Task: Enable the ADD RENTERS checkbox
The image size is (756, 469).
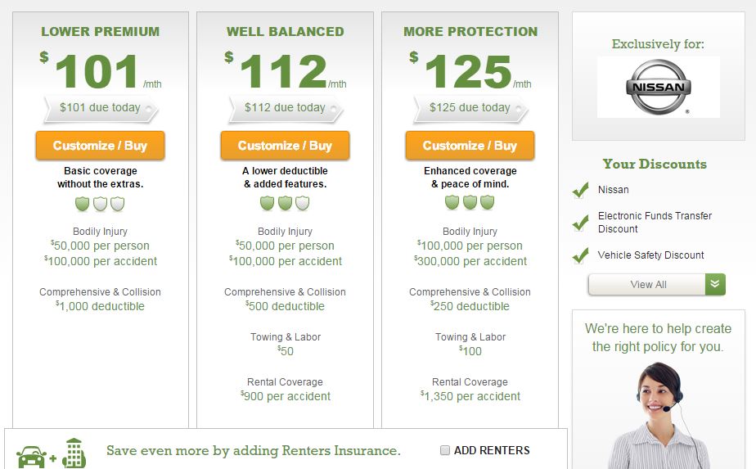Action: 445,450
